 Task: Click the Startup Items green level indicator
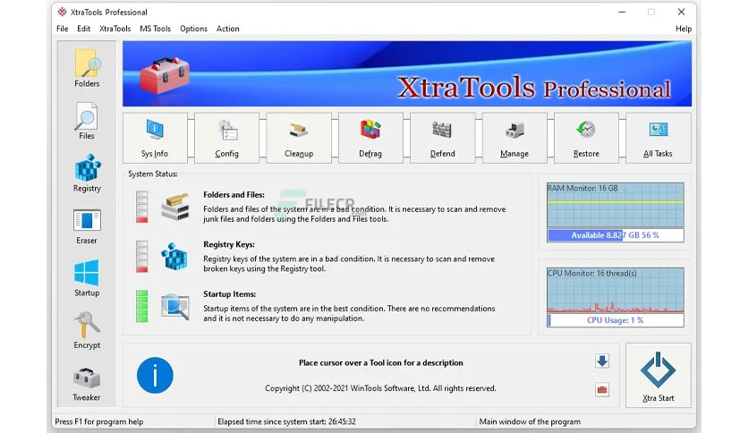141,306
